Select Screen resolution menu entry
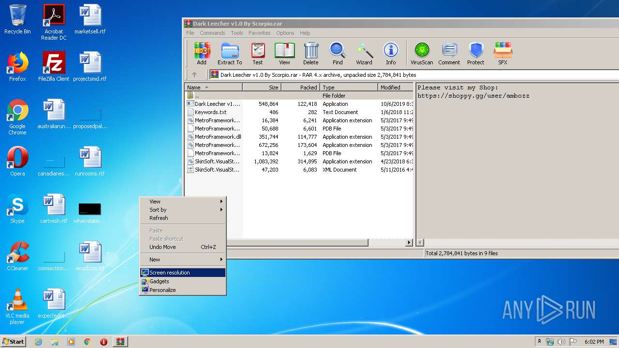This screenshot has width=619, height=348. [183, 273]
